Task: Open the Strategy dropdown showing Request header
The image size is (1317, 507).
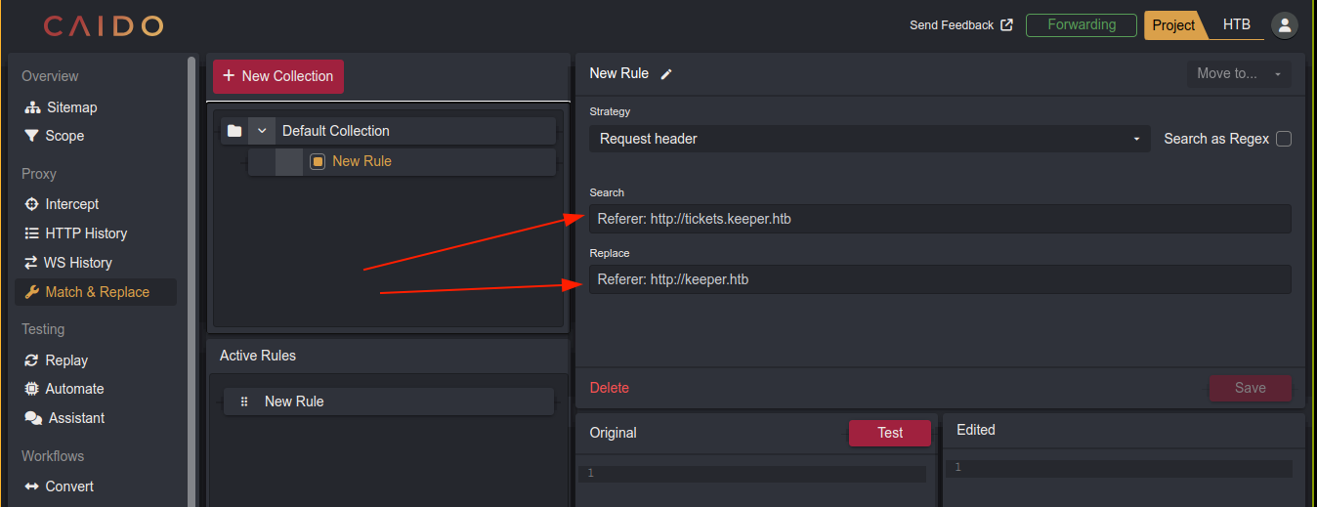Action: (870, 139)
